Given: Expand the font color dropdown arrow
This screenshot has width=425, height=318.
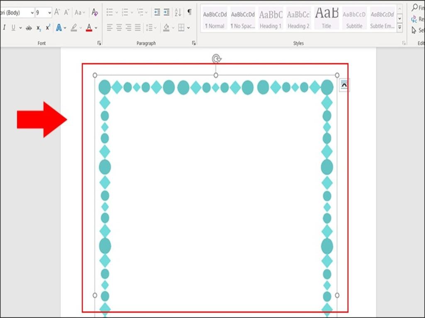Looking at the screenshot, I should (x=96, y=28).
